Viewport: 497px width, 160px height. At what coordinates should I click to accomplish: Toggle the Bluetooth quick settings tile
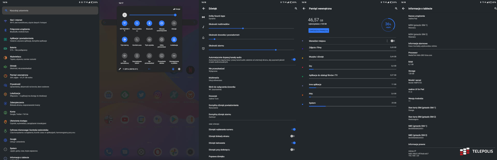tap(149, 23)
